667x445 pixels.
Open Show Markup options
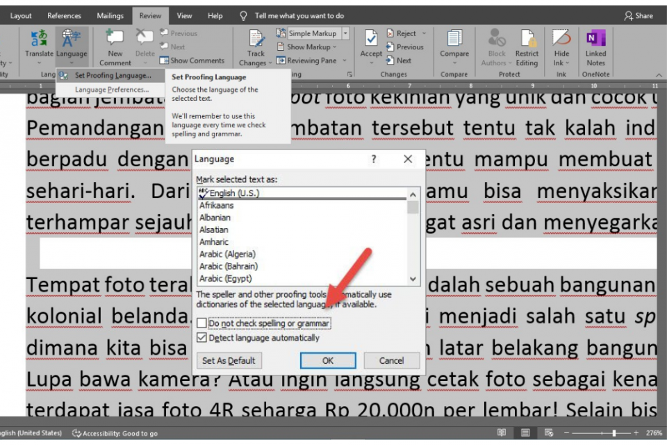pyautogui.click(x=306, y=47)
